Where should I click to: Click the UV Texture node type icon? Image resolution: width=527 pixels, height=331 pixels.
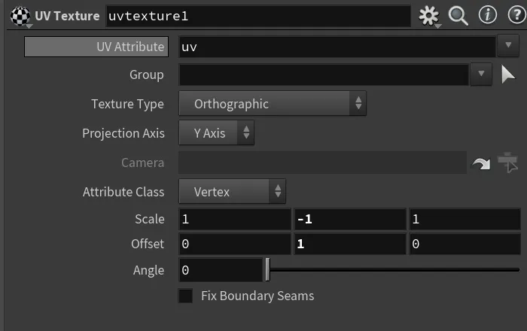click(x=20, y=16)
